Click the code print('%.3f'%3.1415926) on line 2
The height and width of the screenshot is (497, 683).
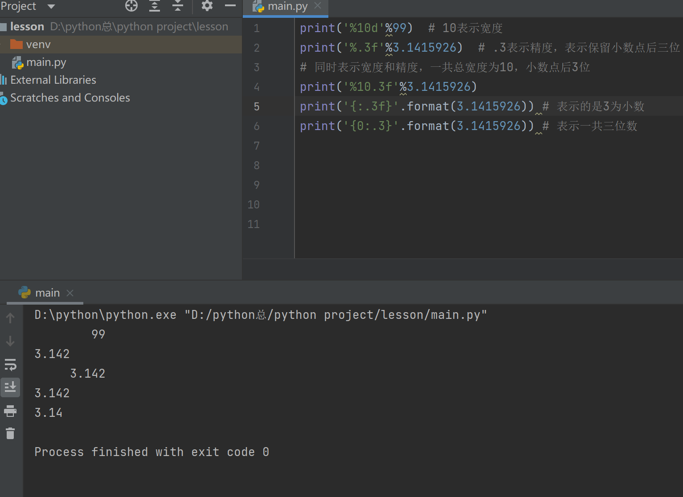381,48
